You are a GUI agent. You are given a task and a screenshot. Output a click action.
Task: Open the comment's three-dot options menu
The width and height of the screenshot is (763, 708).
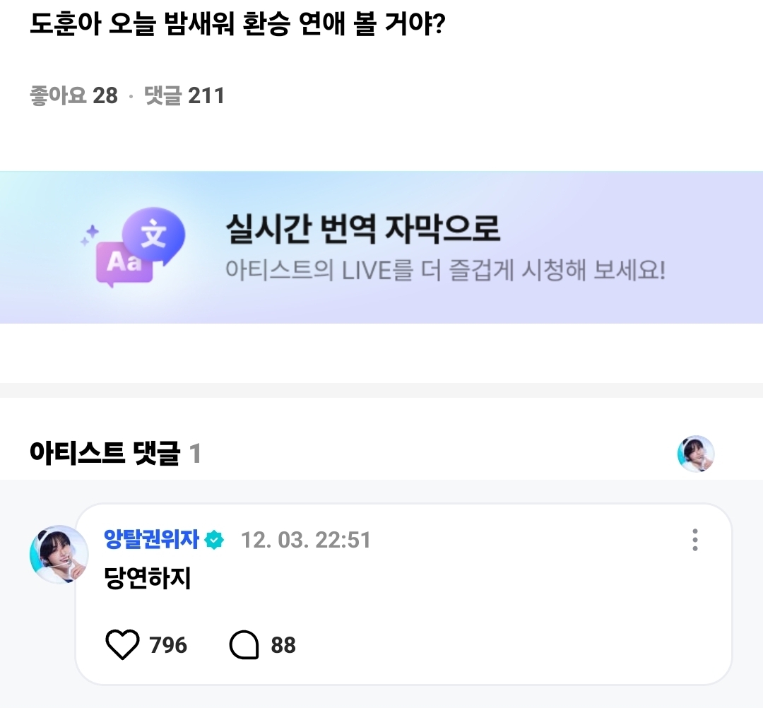pyautogui.click(x=695, y=540)
